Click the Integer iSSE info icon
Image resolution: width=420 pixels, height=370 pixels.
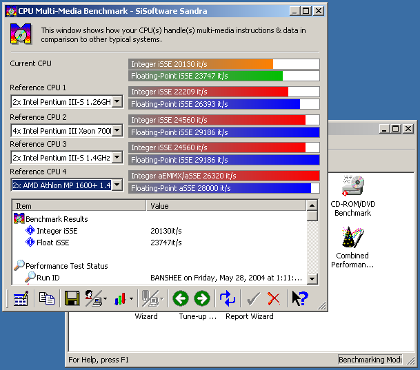30,230
